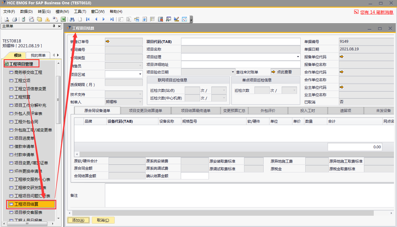Click the printer icon in toolbar

click(14, 19)
